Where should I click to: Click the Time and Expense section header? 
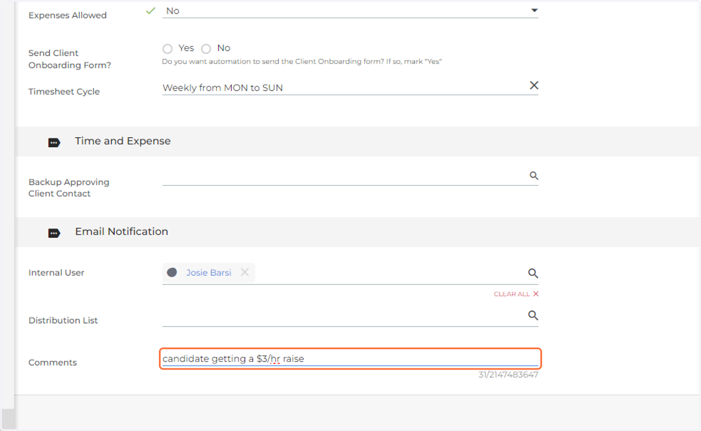tap(358, 141)
